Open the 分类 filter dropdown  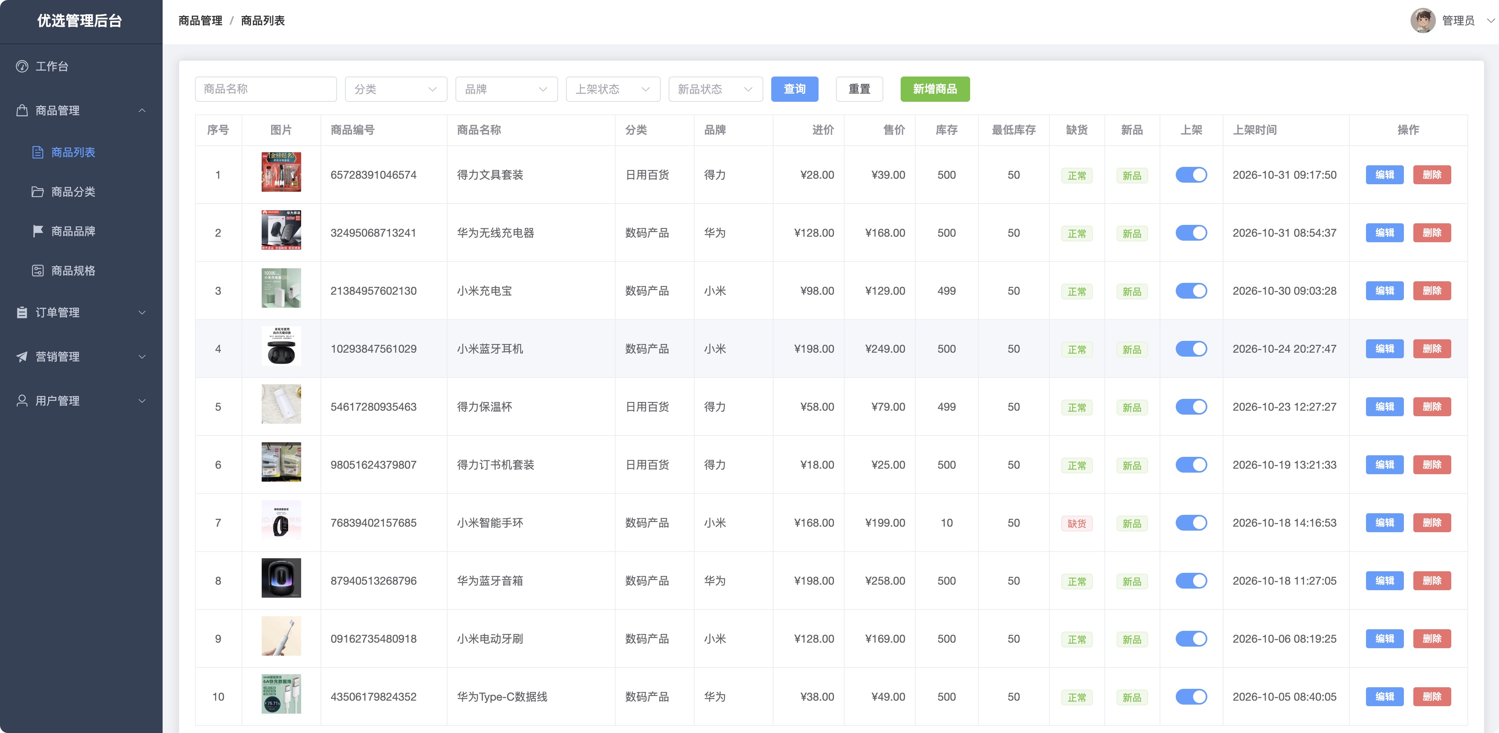(396, 89)
